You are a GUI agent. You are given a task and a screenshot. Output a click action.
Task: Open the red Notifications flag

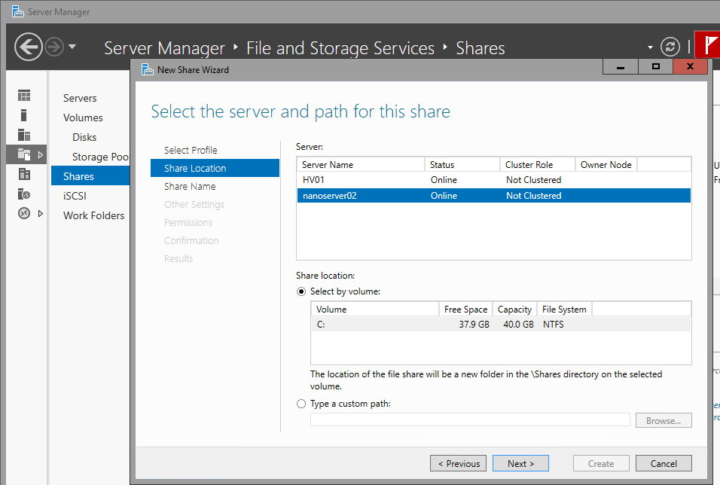[x=707, y=47]
